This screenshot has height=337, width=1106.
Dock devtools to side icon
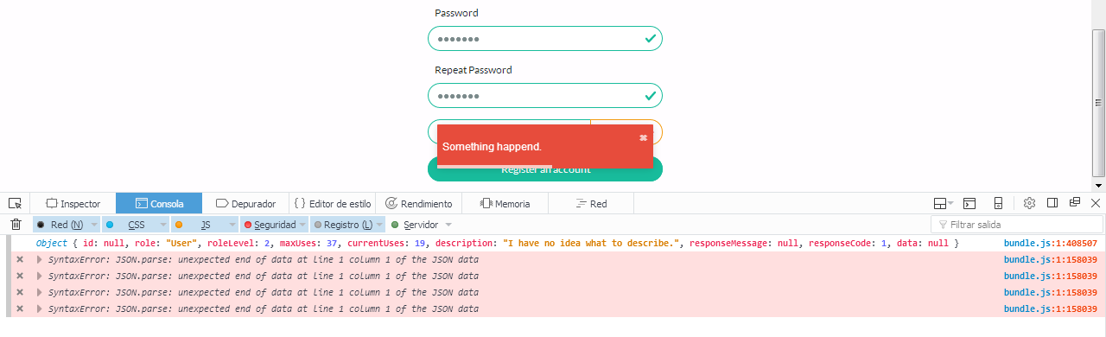[1052, 204]
